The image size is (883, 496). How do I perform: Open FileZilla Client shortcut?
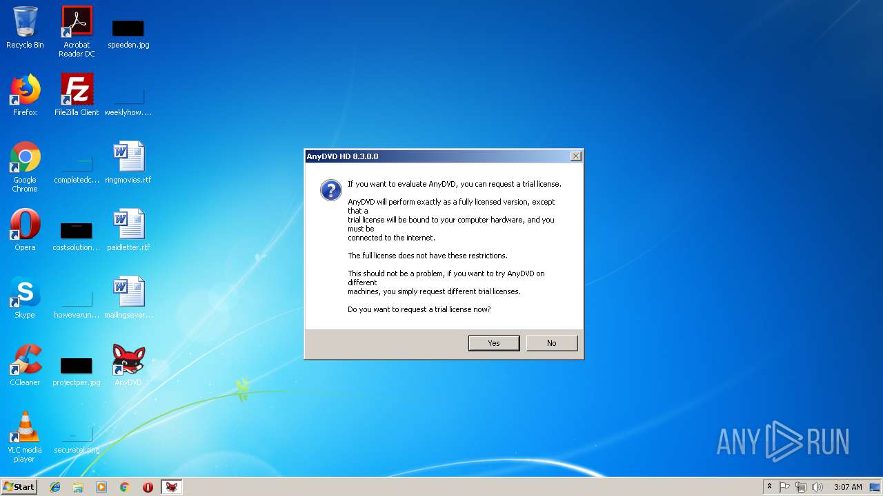pos(77,95)
